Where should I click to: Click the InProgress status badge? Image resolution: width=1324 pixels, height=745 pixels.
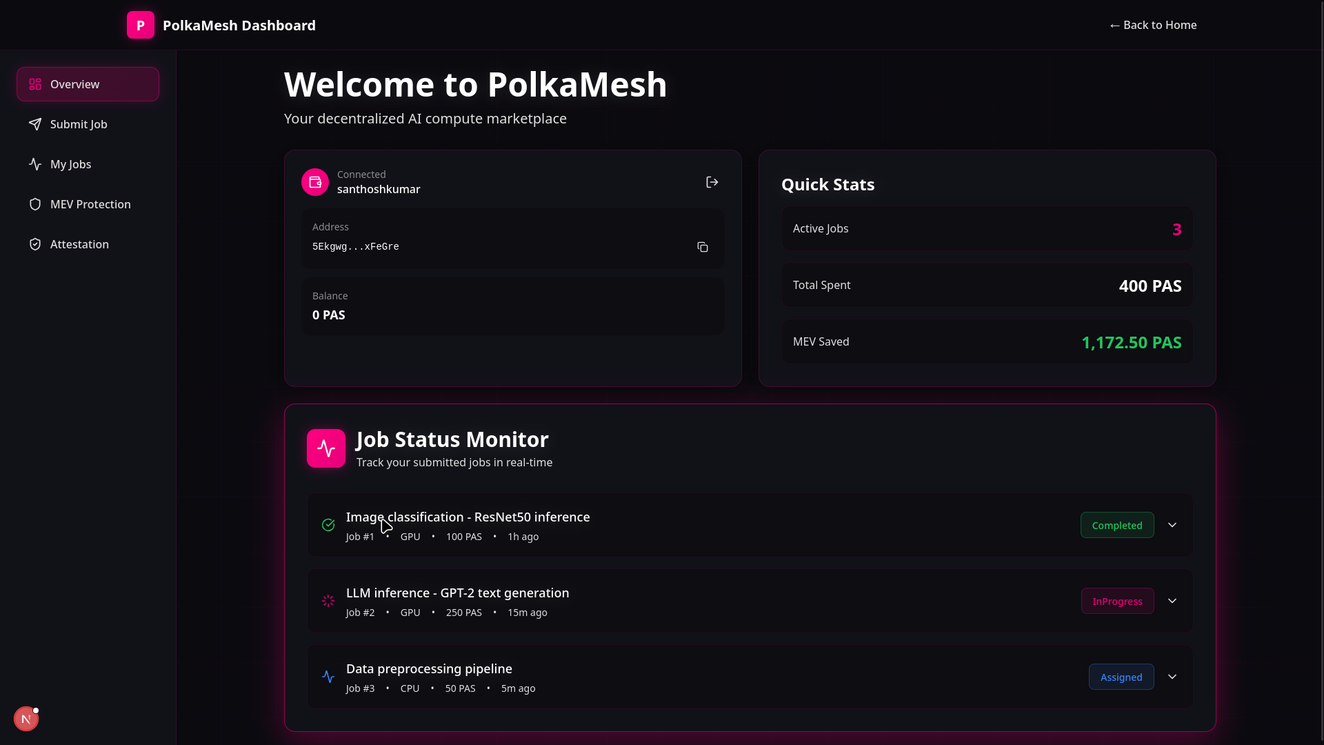click(x=1117, y=601)
